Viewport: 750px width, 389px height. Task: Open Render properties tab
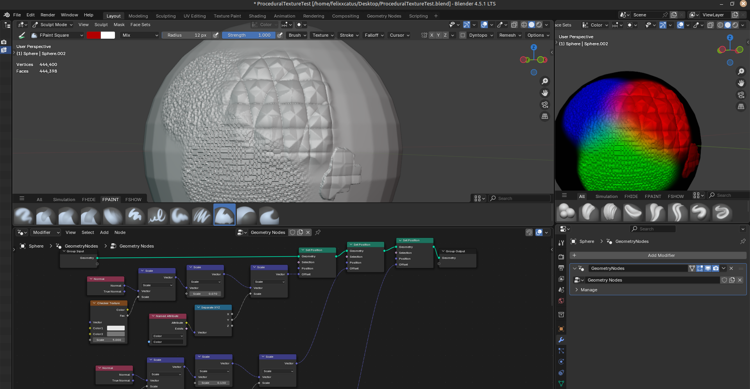[x=561, y=257]
